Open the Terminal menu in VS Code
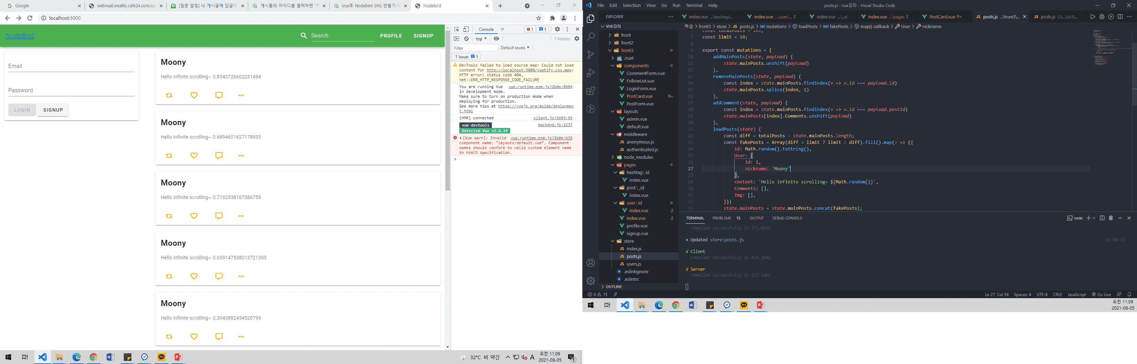 [694, 5]
